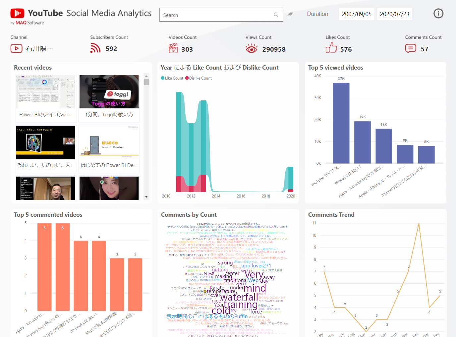The image size is (456, 337).
Task: Select the 9K bar in Top viewed
Action: pos(405,154)
